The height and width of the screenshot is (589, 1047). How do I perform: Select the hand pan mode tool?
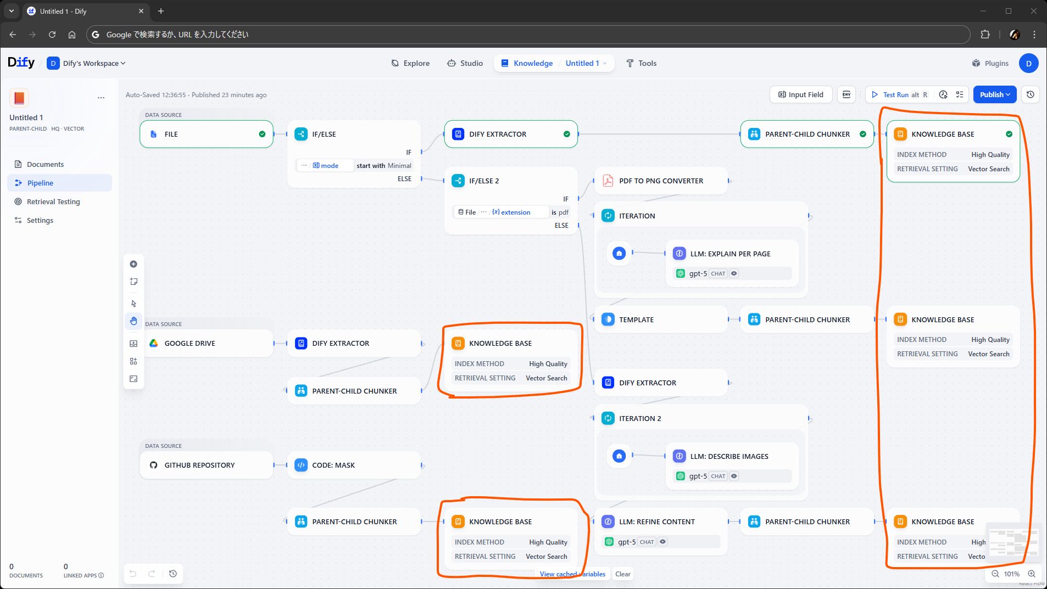pos(133,321)
